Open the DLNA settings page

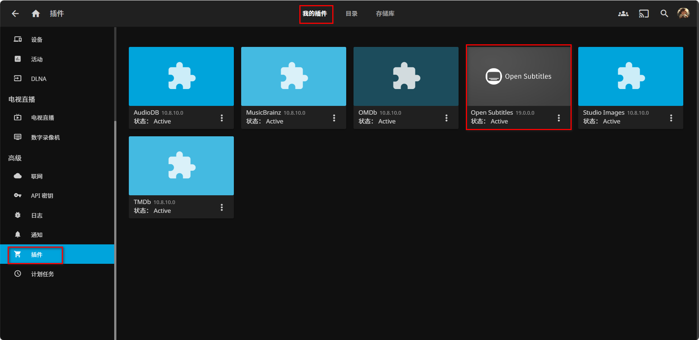38,79
